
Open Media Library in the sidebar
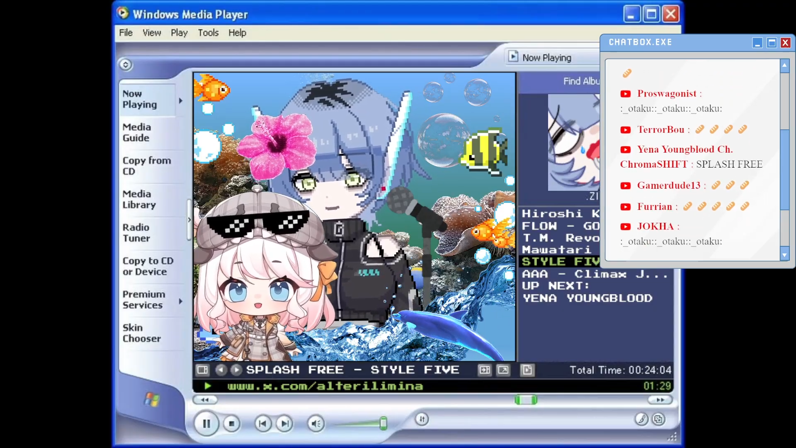(152, 200)
